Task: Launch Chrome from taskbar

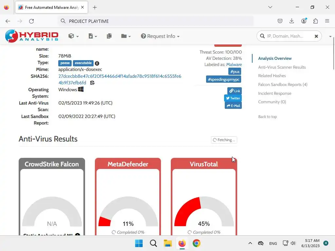Action: (x=197, y=243)
